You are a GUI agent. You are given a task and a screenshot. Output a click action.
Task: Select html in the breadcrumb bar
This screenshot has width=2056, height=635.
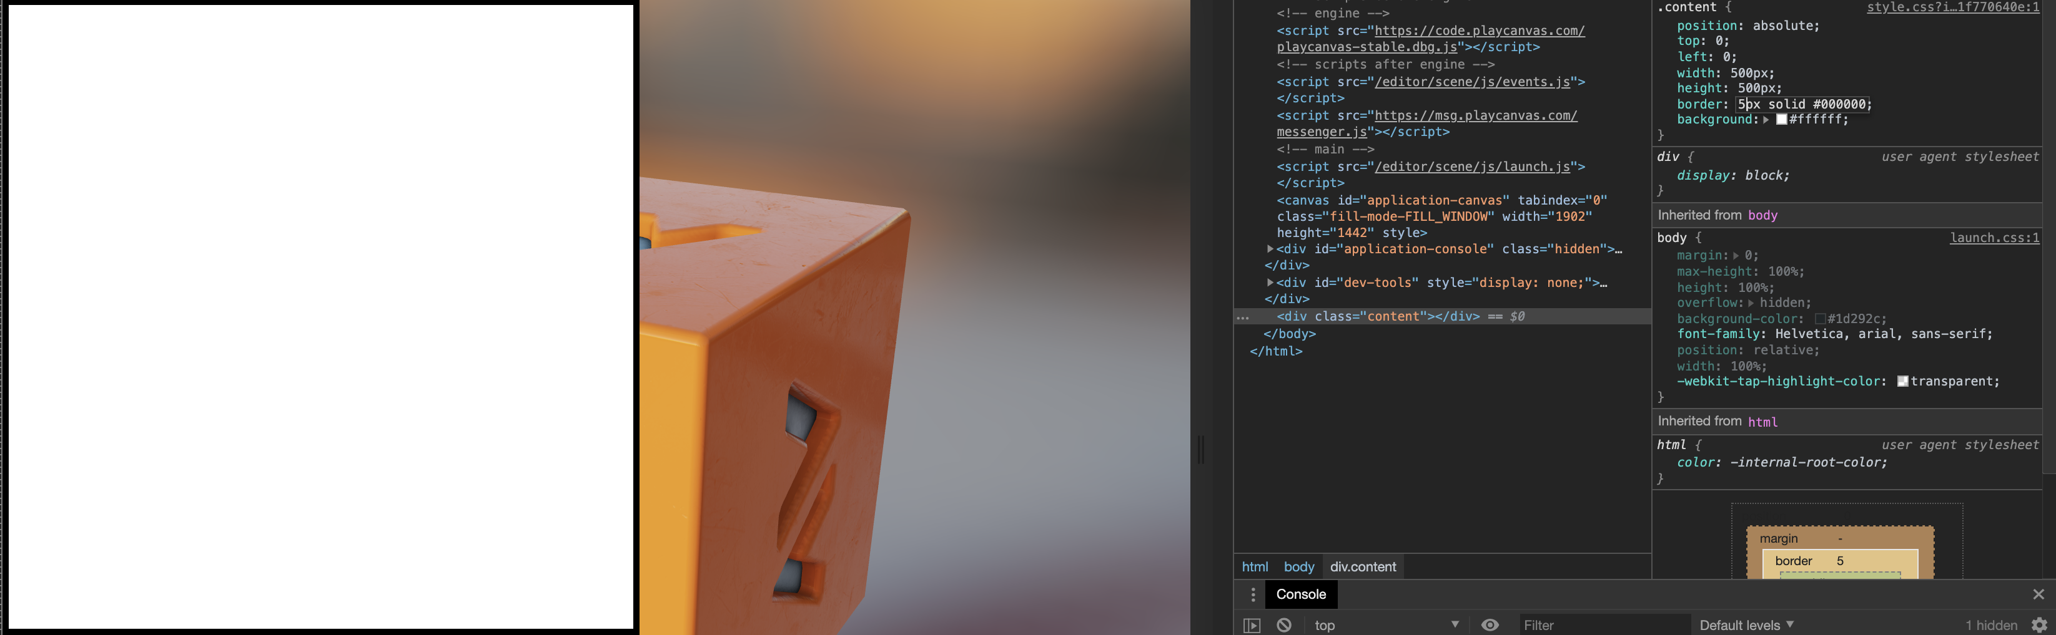[x=1255, y=567]
